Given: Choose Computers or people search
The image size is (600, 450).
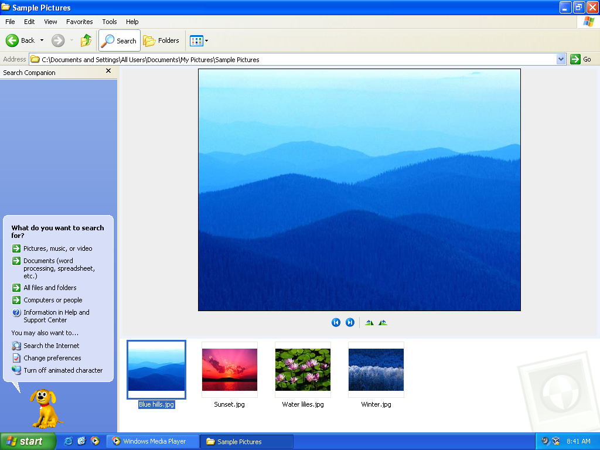Looking at the screenshot, I should pyautogui.click(x=53, y=300).
